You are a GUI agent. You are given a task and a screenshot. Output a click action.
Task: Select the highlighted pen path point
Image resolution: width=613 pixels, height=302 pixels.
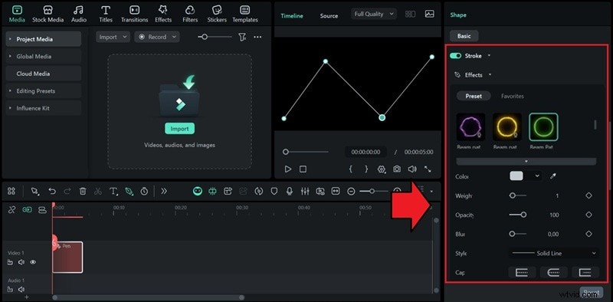point(382,117)
